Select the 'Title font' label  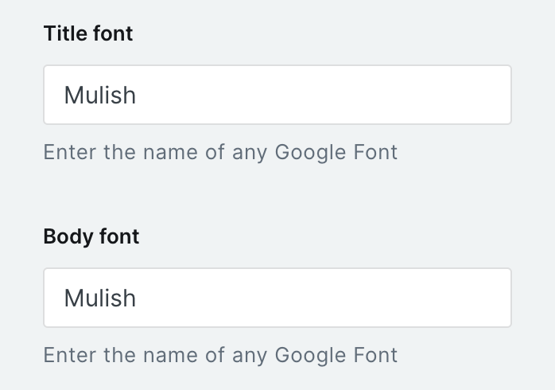click(x=88, y=33)
